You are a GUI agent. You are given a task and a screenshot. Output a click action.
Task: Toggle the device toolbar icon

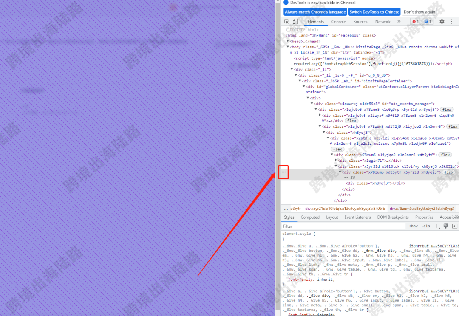click(x=295, y=21)
